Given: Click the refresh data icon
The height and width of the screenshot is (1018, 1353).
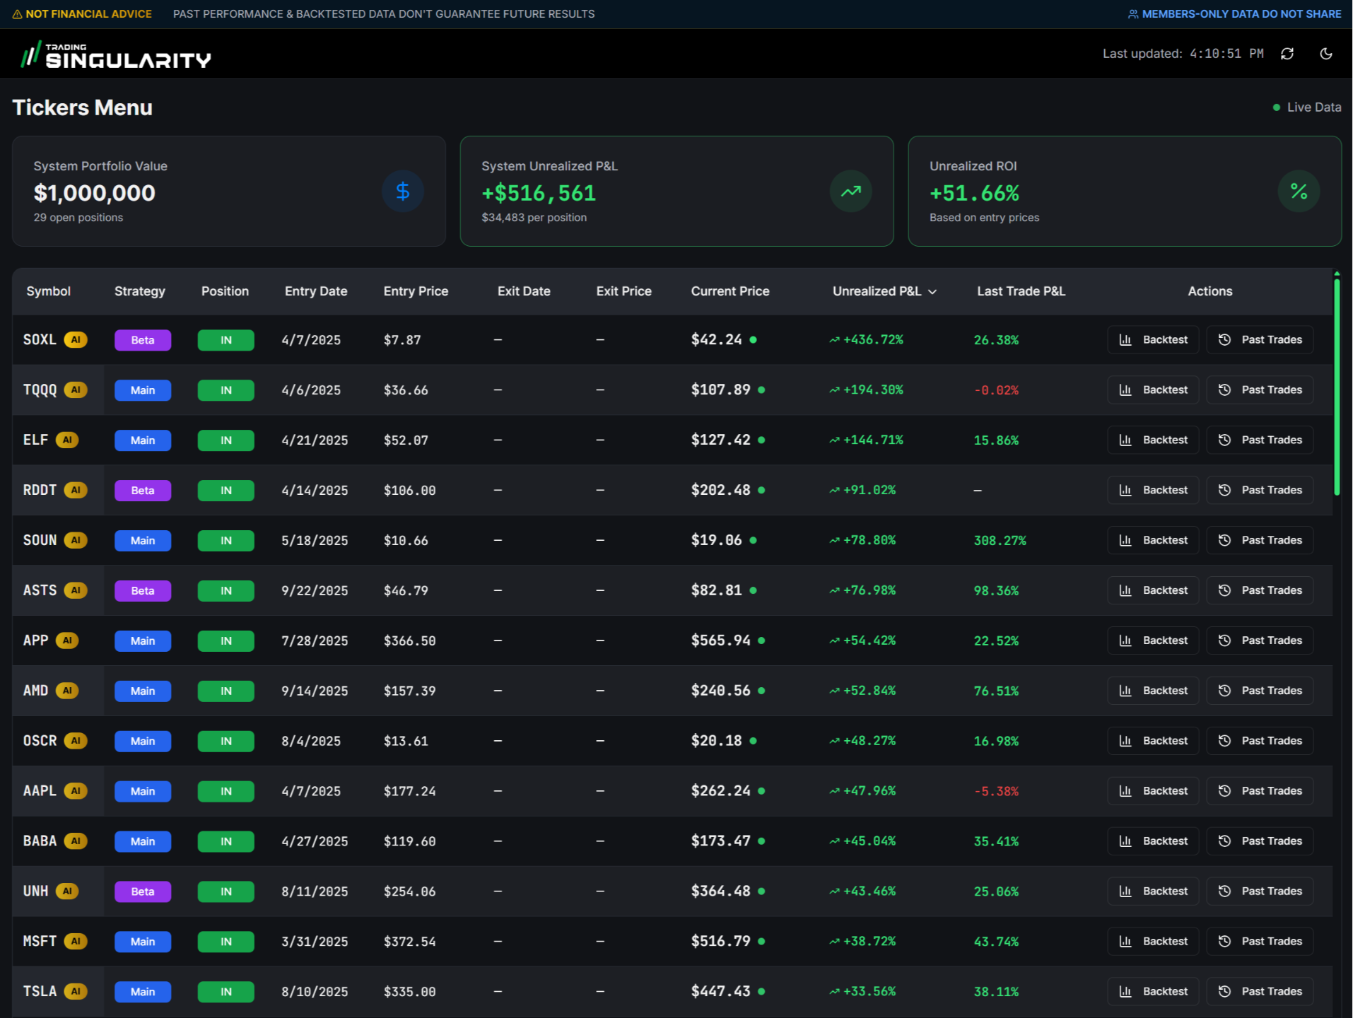Looking at the screenshot, I should coord(1287,54).
